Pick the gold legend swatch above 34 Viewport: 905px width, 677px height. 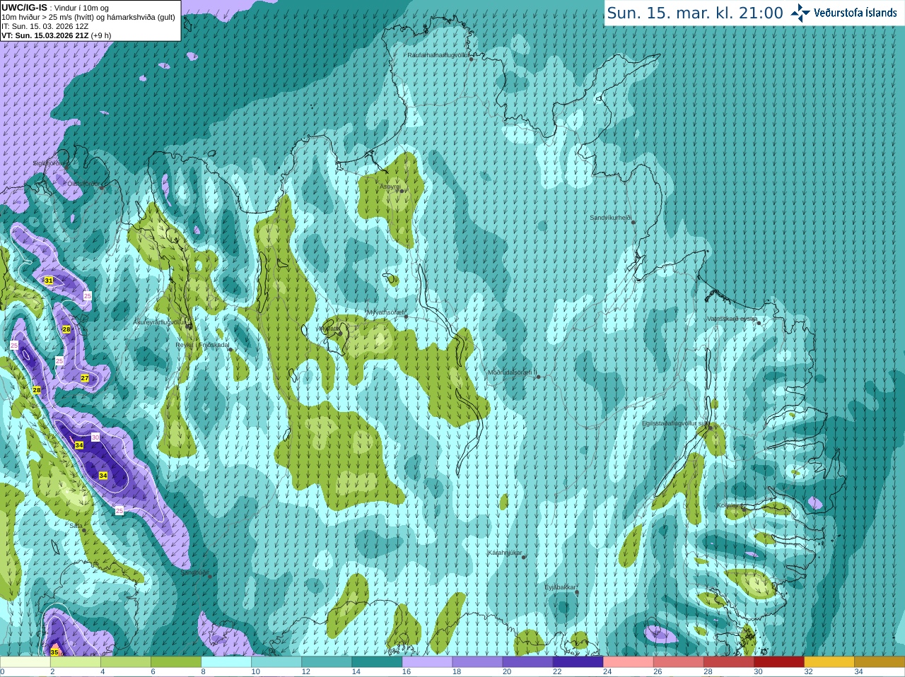tap(880, 662)
